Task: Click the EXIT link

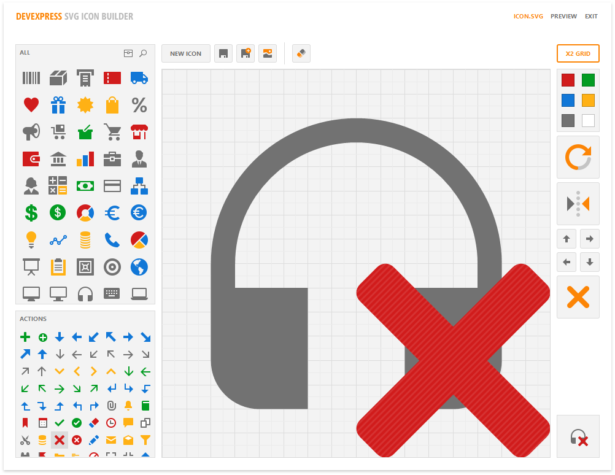Action: click(x=591, y=17)
